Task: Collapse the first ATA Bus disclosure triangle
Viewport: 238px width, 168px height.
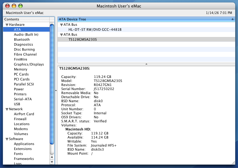Action: [61, 25]
